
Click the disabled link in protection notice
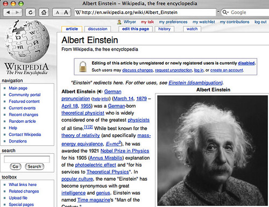click(x=246, y=63)
